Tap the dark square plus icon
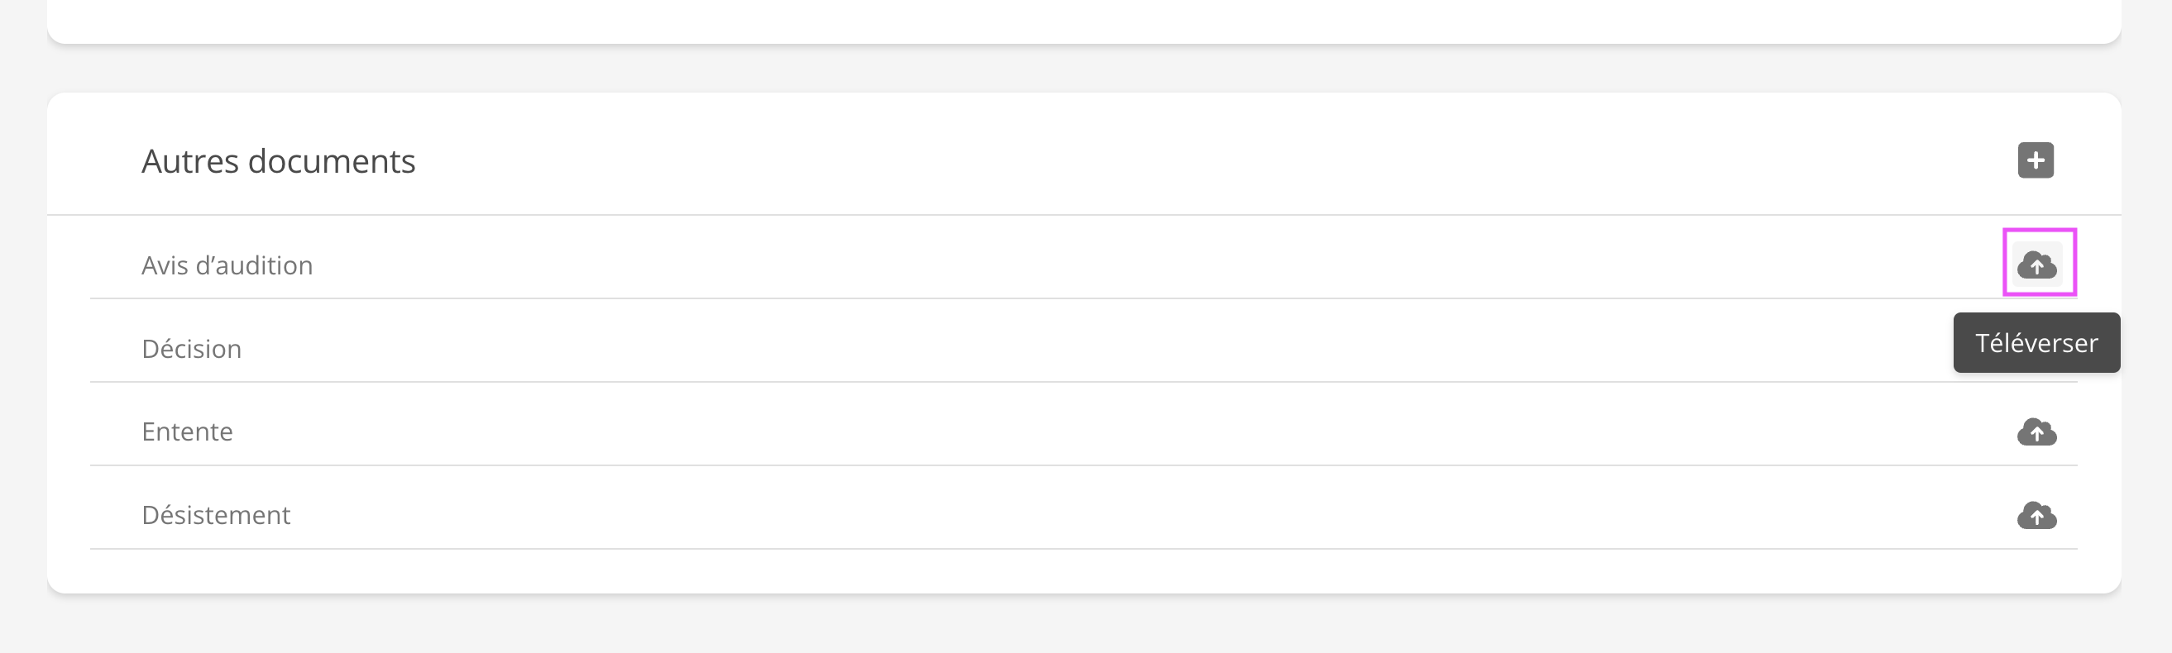The width and height of the screenshot is (2172, 653). [x=2036, y=160]
